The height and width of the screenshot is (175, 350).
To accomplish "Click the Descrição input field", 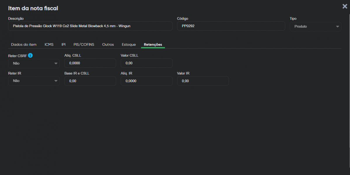I will (x=90, y=26).
